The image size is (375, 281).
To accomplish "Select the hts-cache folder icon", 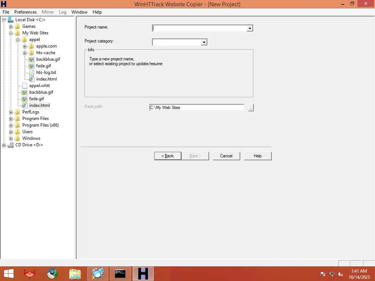I will (x=31, y=53).
